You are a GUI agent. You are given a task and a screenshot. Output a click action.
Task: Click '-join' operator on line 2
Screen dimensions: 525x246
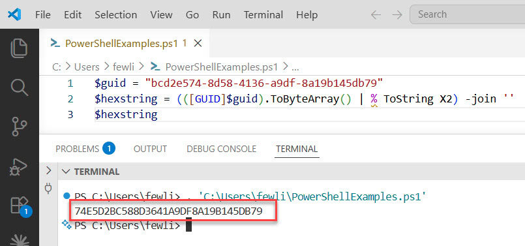tap(481, 99)
